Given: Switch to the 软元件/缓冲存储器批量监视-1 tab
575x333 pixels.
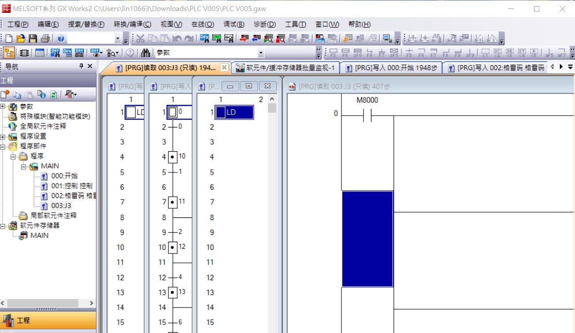Looking at the screenshot, I should tap(286, 67).
